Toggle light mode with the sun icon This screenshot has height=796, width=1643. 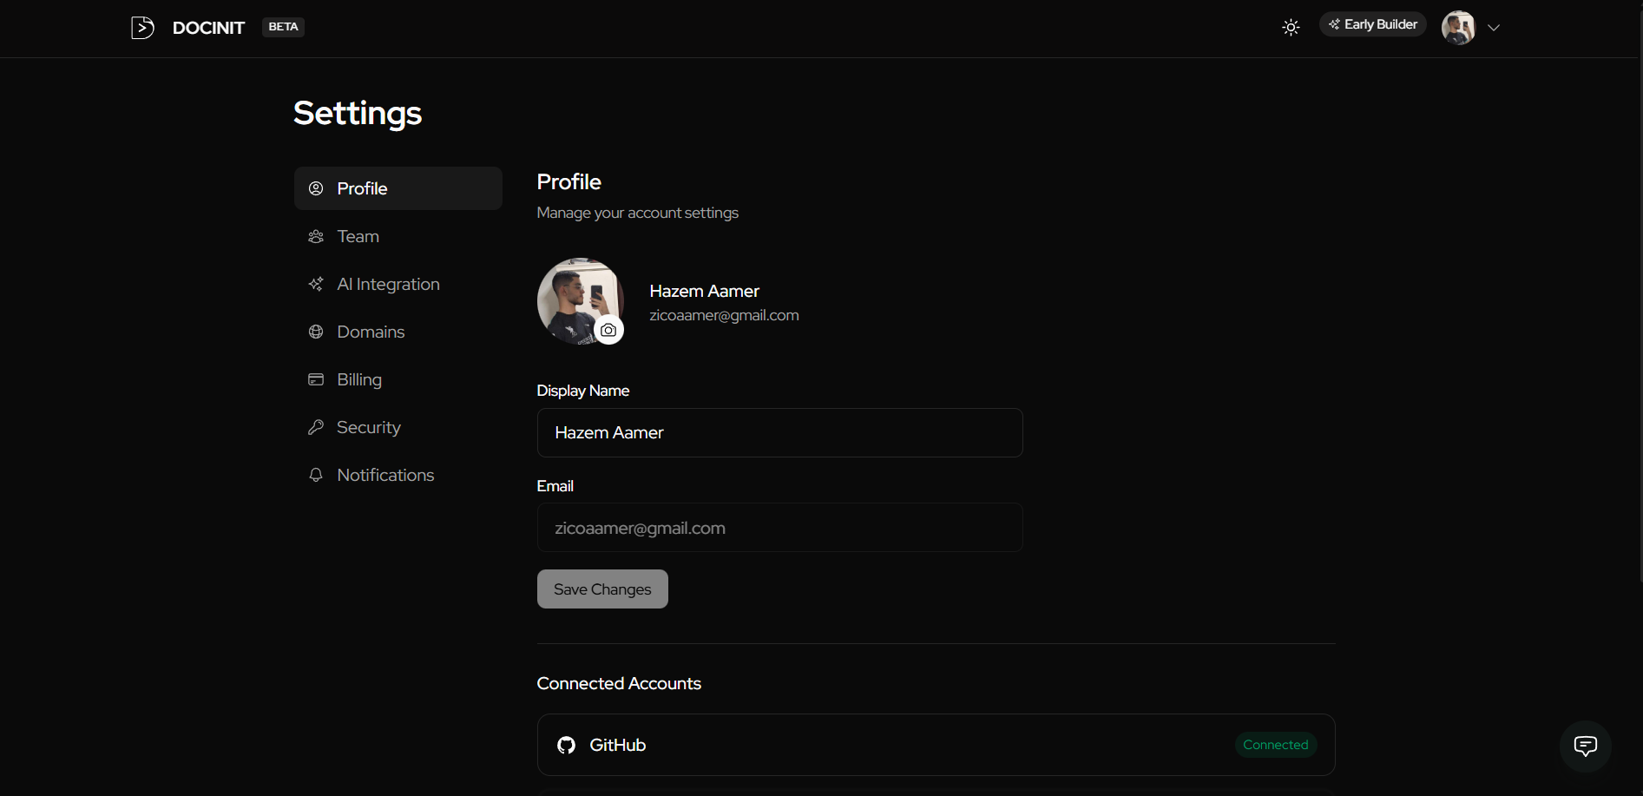point(1291,27)
